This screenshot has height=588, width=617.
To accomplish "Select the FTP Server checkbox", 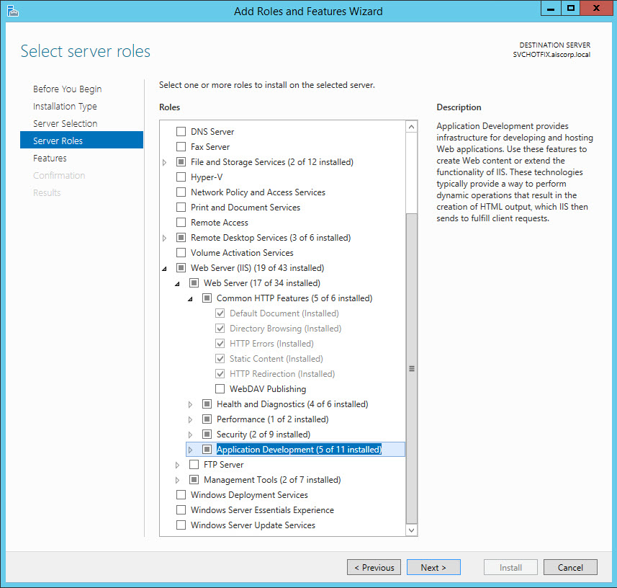I will pos(194,465).
